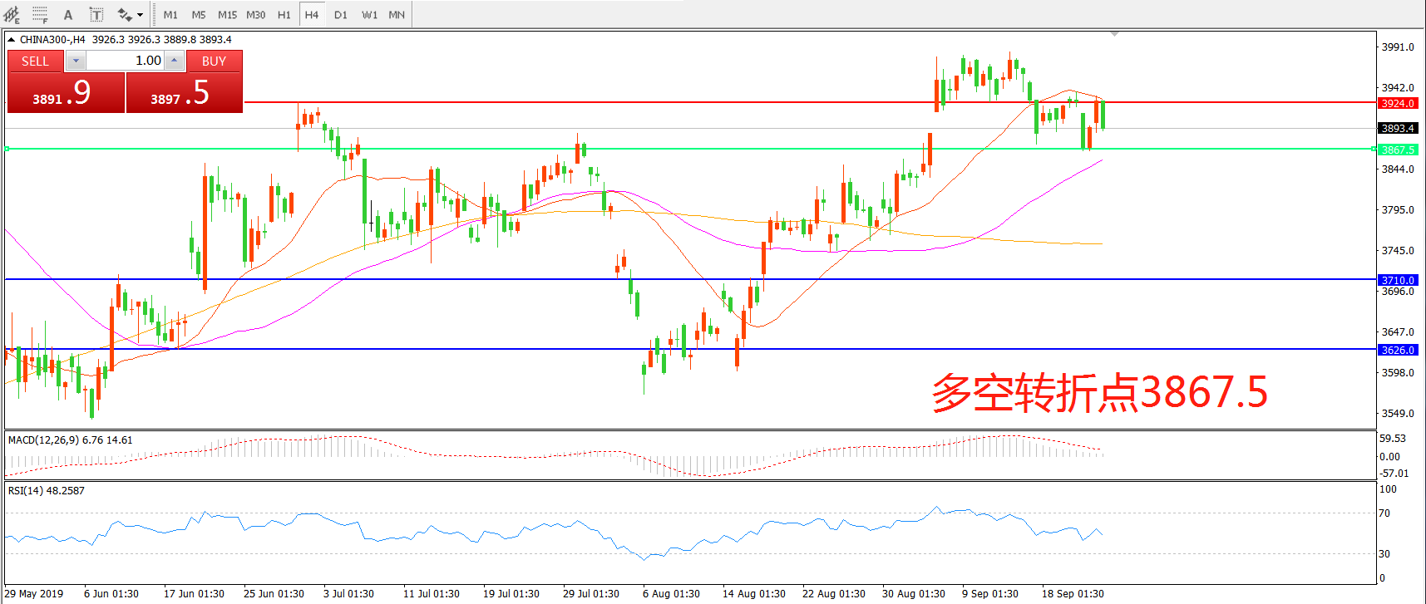Select the Equidistant Channel drawing tool

(x=12, y=15)
